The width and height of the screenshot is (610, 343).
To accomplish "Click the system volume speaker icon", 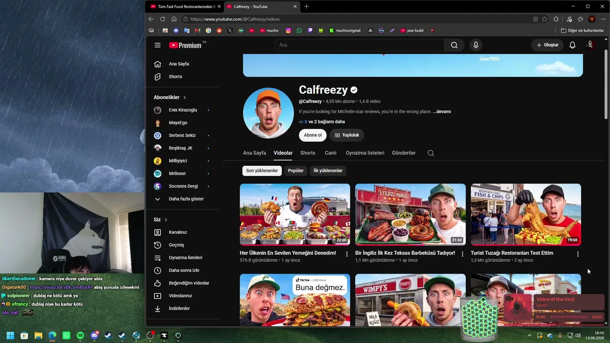I will coord(578,335).
